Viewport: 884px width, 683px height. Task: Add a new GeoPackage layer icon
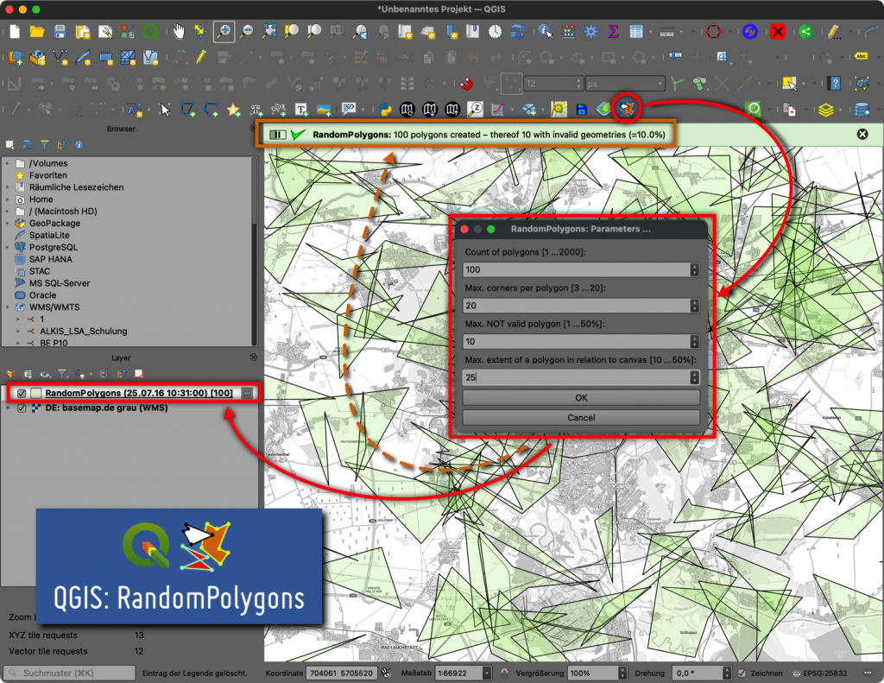click(x=37, y=57)
